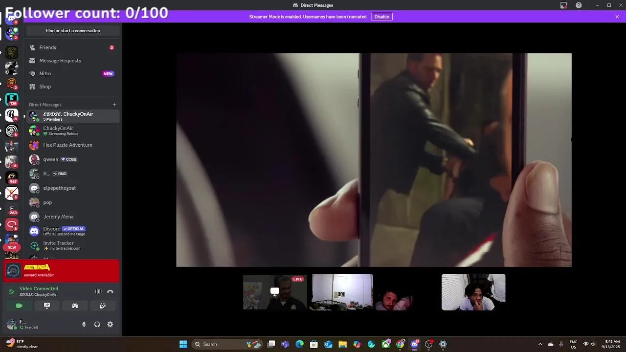Open the DM tagged RNG

73,174
